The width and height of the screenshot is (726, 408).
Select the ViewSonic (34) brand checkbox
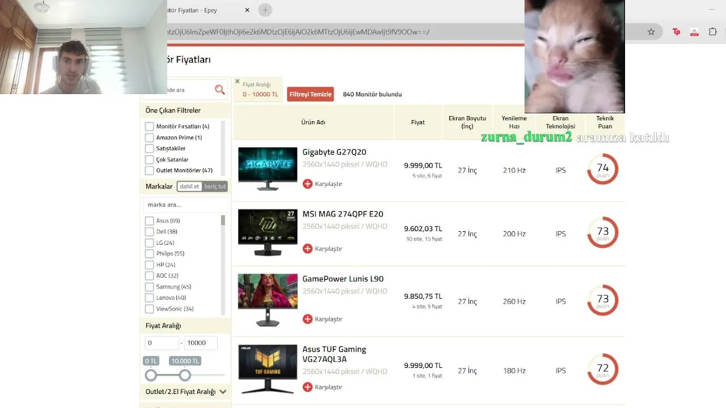click(149, 309)
